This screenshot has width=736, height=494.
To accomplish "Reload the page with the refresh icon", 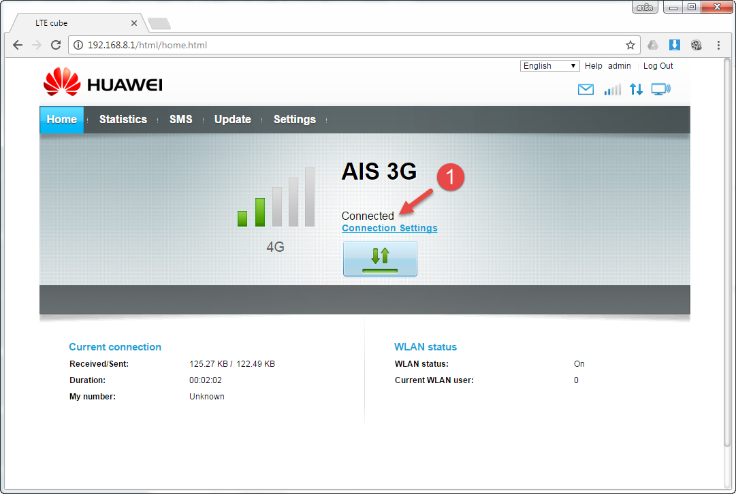I will coord(56,45).
